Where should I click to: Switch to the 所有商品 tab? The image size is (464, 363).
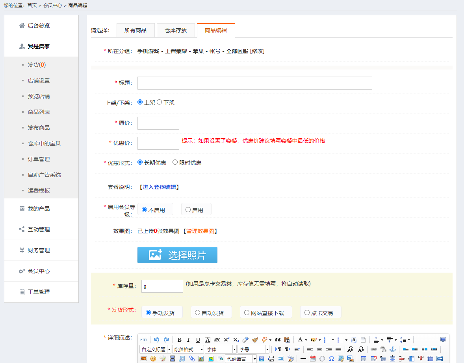135,30
